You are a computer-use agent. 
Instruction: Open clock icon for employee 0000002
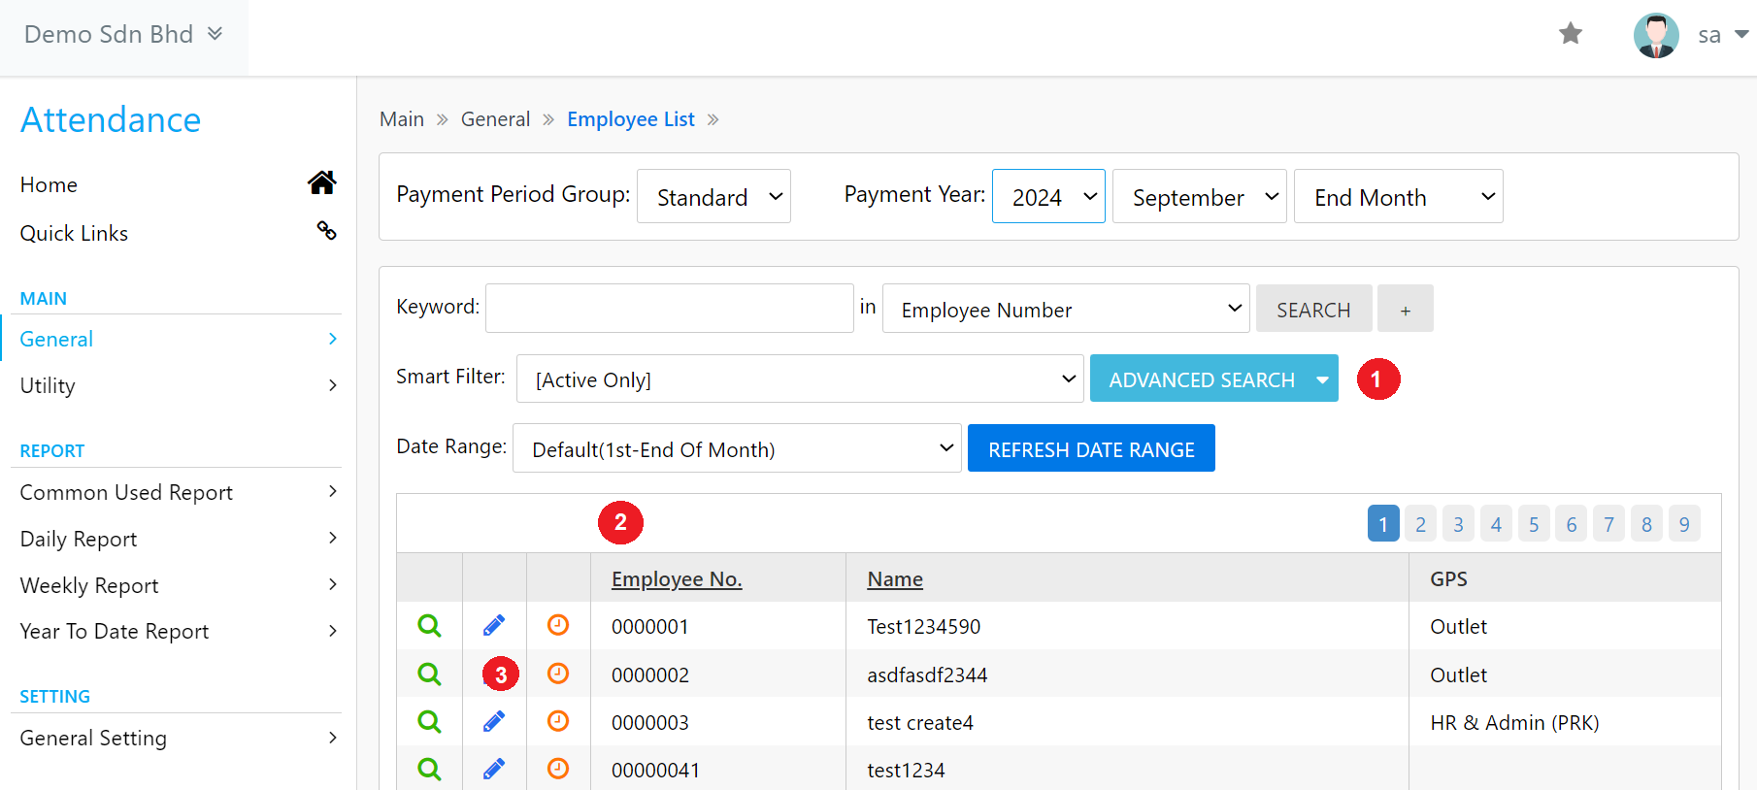tap(558, 673)
